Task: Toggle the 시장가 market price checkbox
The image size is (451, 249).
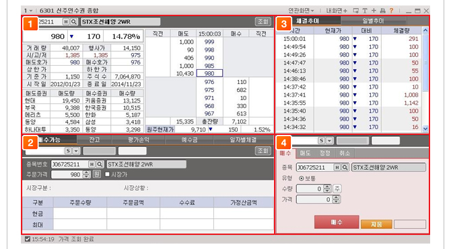Action: pos(107,175)
